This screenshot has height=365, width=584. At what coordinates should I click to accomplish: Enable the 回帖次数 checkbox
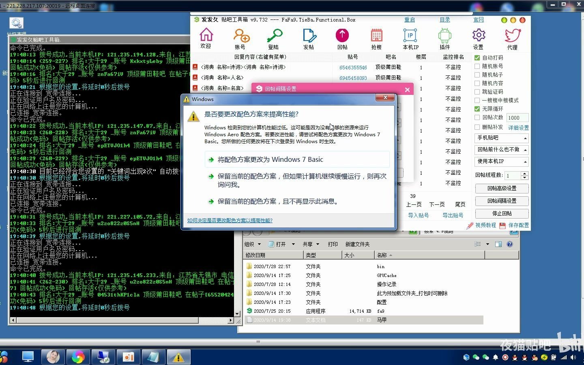[x=477, y=117]
